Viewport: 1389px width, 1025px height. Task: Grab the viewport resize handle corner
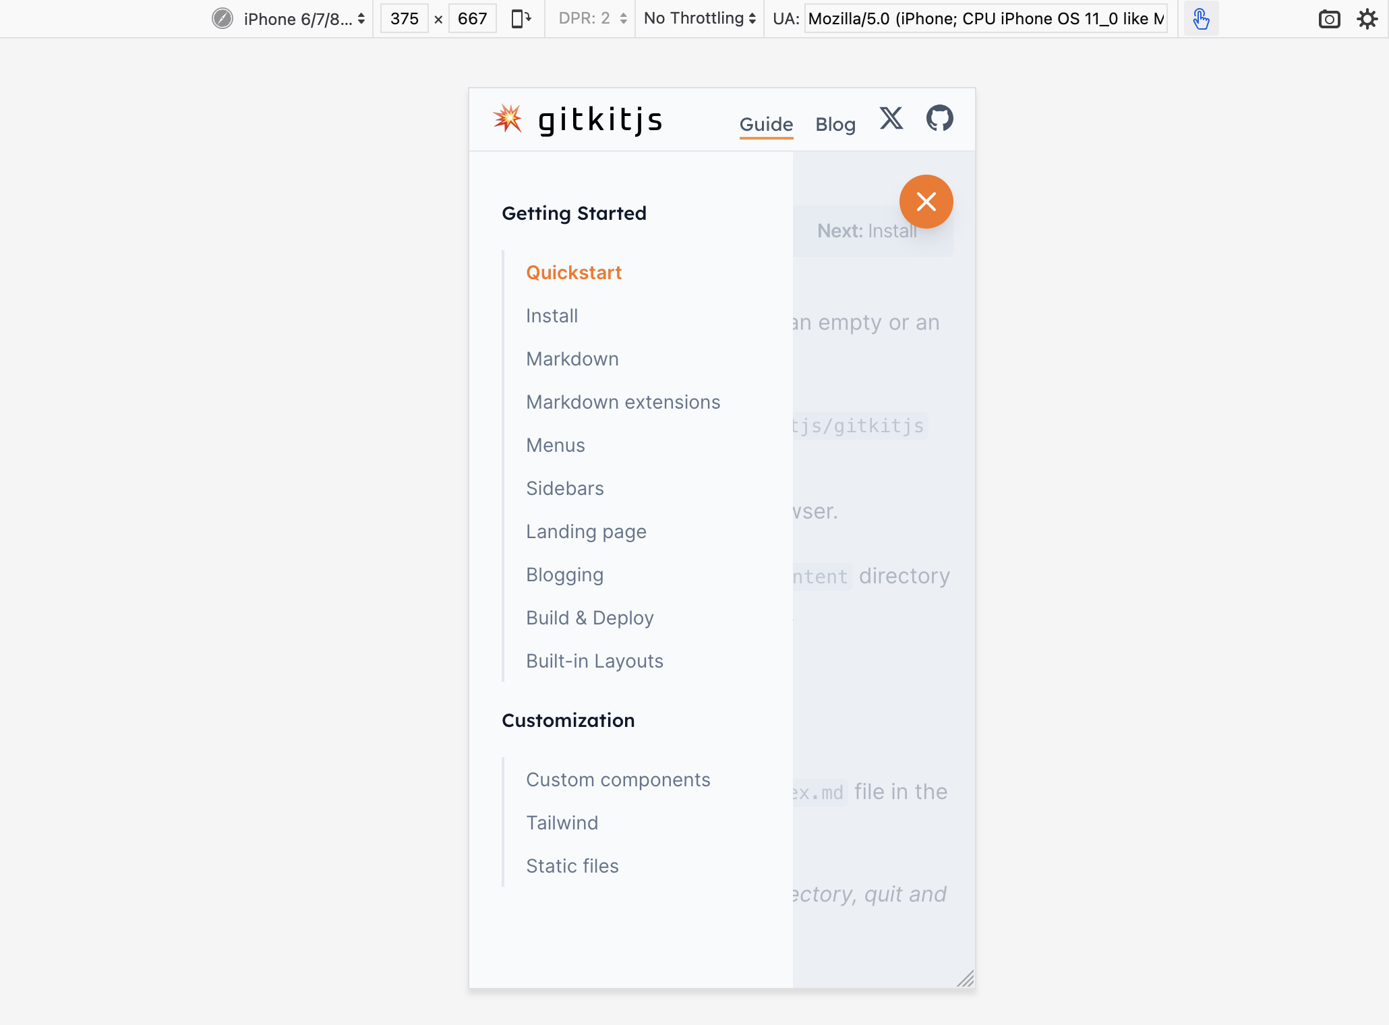click(x=966, y=978)
